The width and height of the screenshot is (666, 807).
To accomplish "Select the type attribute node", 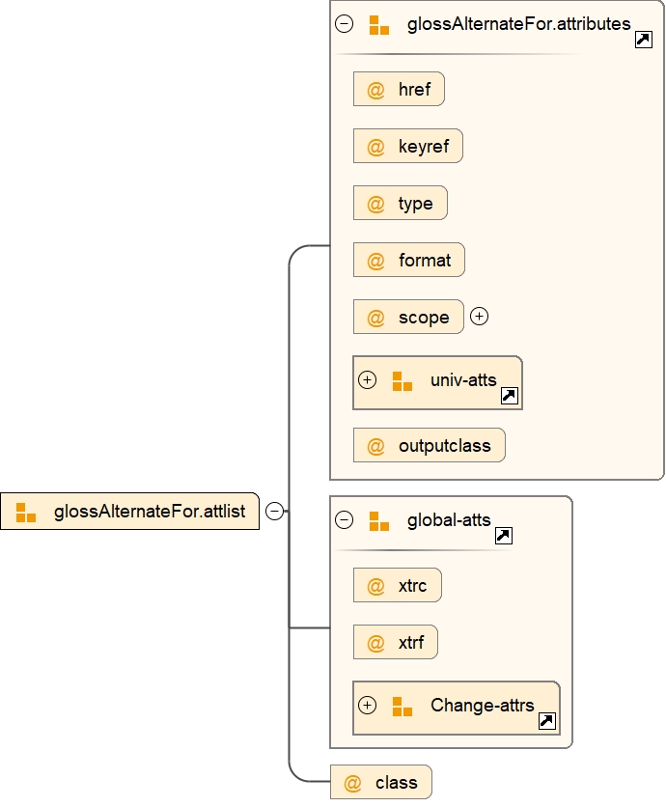I will coord(401,204).
